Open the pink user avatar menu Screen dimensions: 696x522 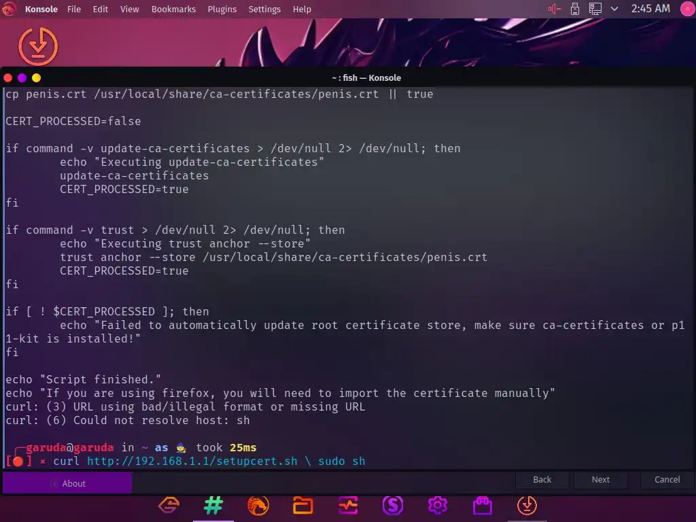687,9
